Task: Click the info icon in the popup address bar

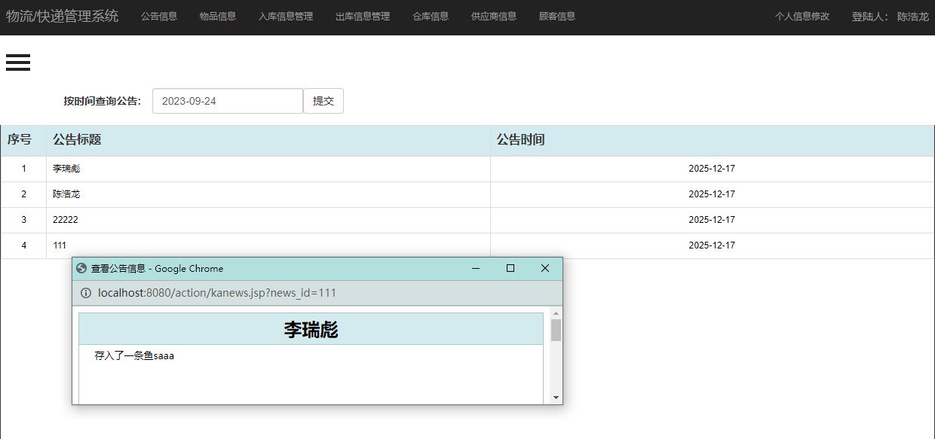Action: (x=85, y=293)
